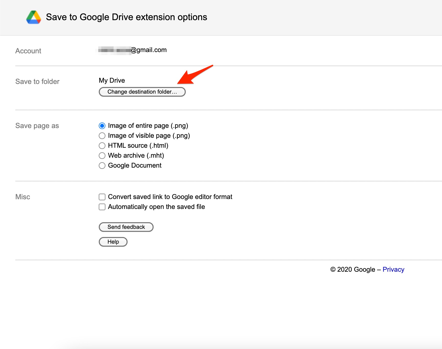Click the Google Drive logo icon

[x=34, y=17]
